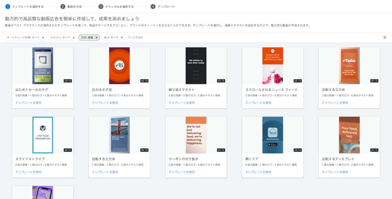Click the 00:16 duration badge

298,150
